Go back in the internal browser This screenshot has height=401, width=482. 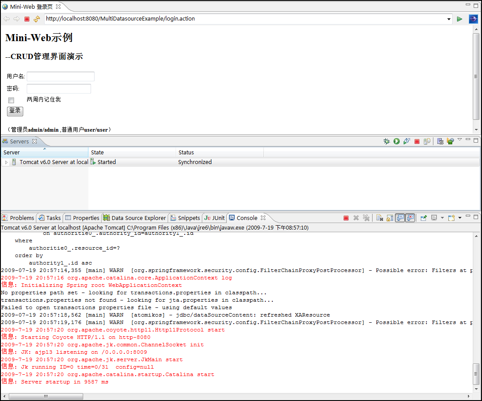coord(7,19)
